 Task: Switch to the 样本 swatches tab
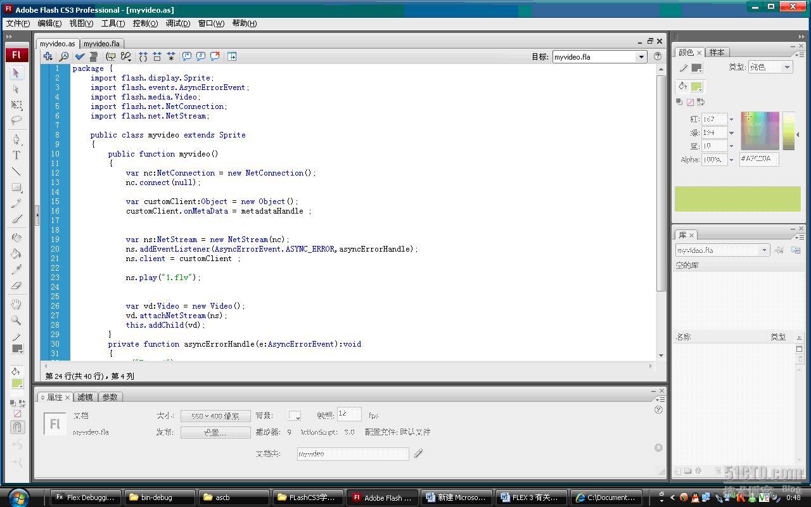[x=717, y=52]
